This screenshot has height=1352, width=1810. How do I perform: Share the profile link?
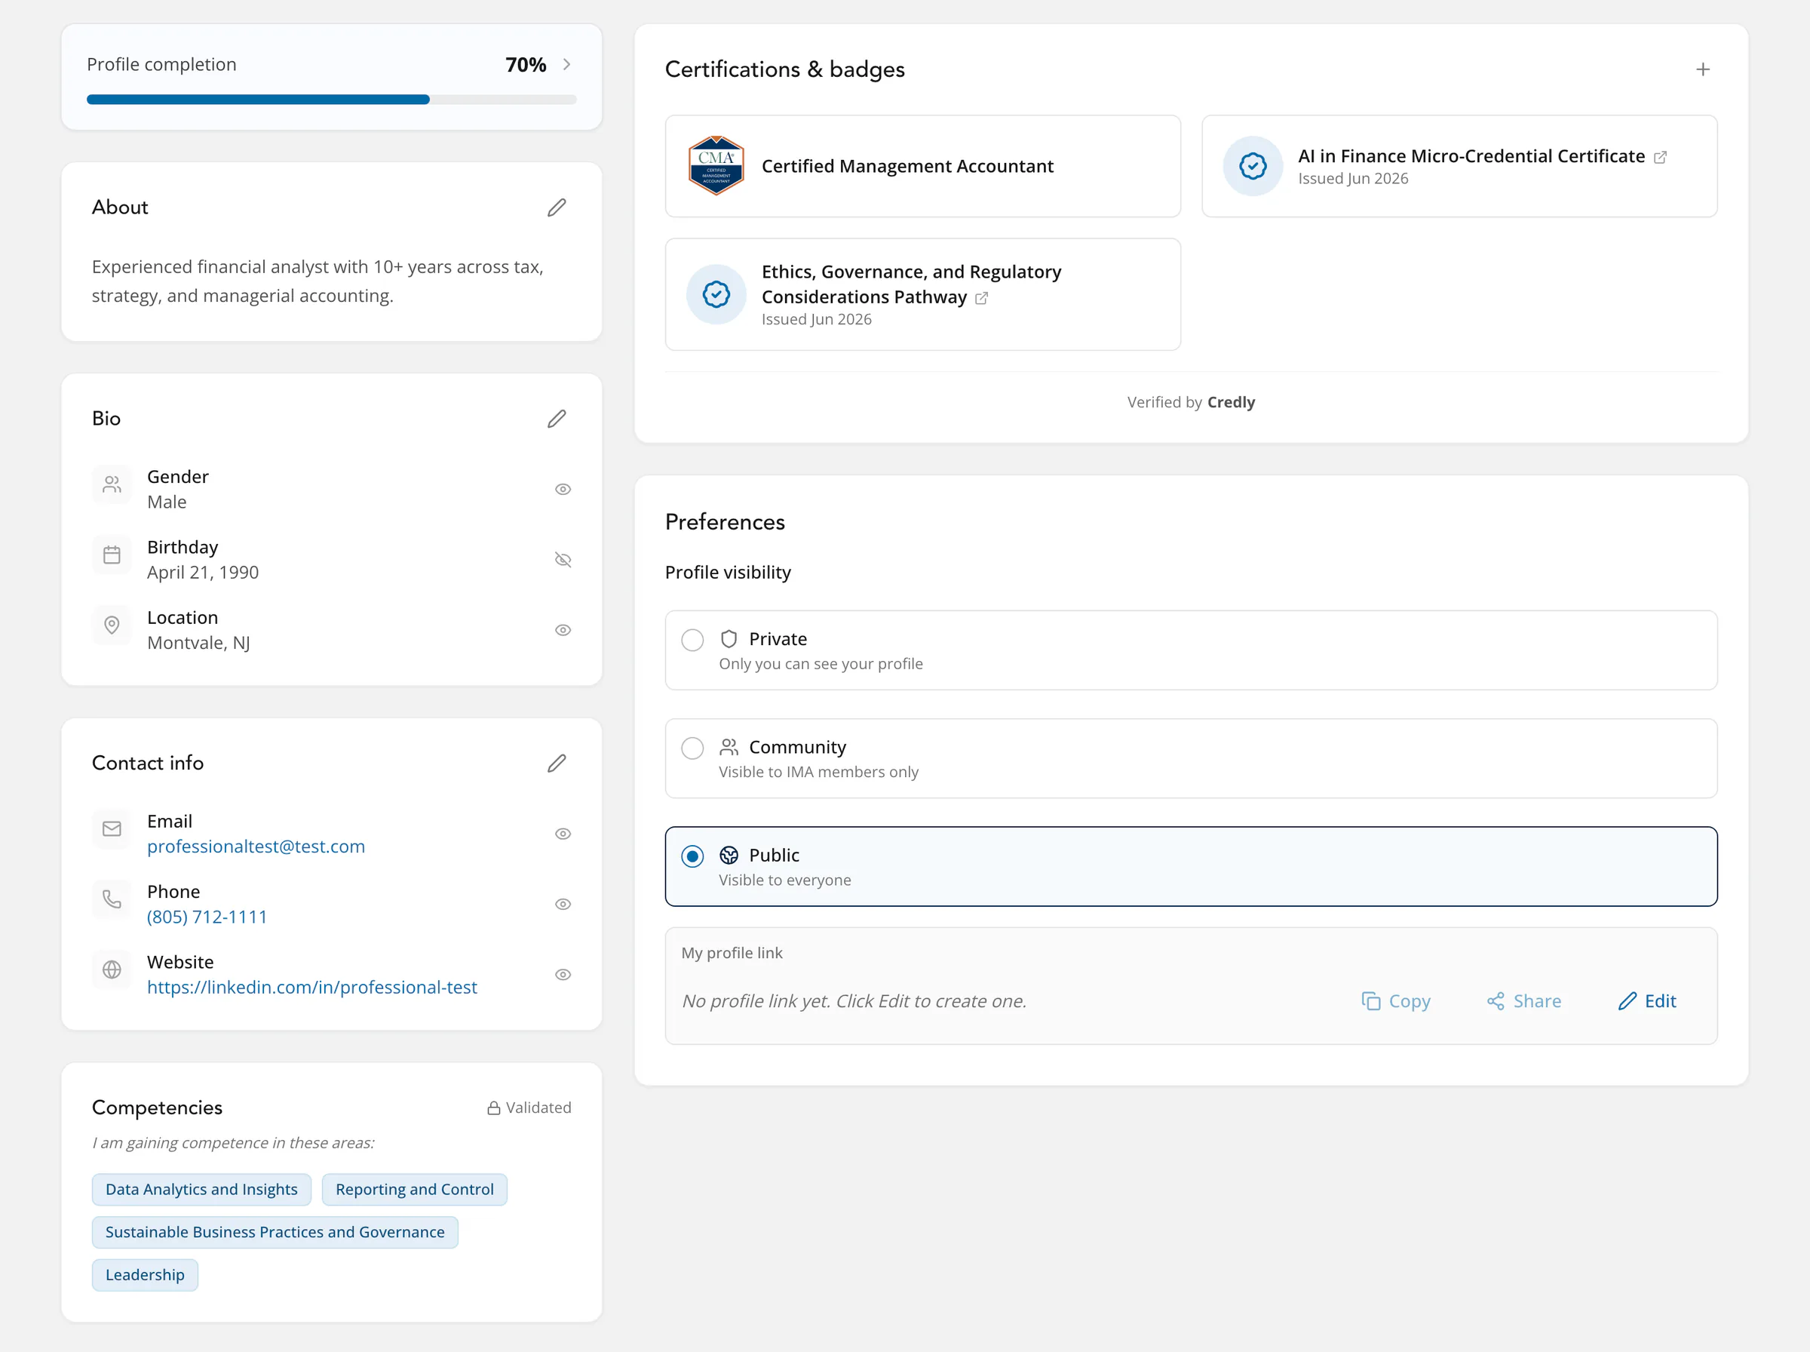coord(1523,1001)
